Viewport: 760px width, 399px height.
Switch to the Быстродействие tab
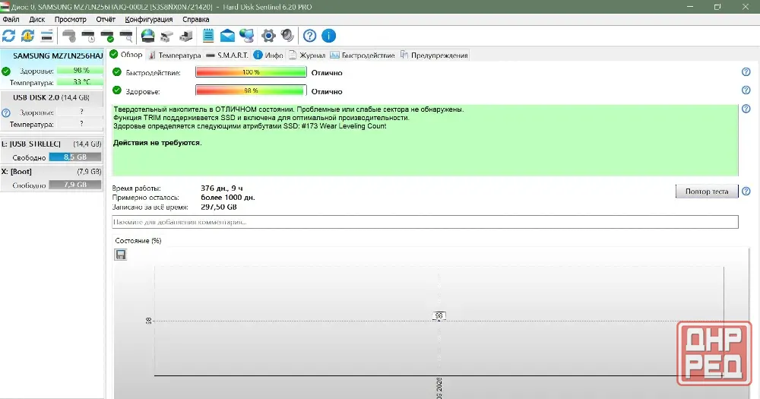pyautogui.click(x=363, y=55)
